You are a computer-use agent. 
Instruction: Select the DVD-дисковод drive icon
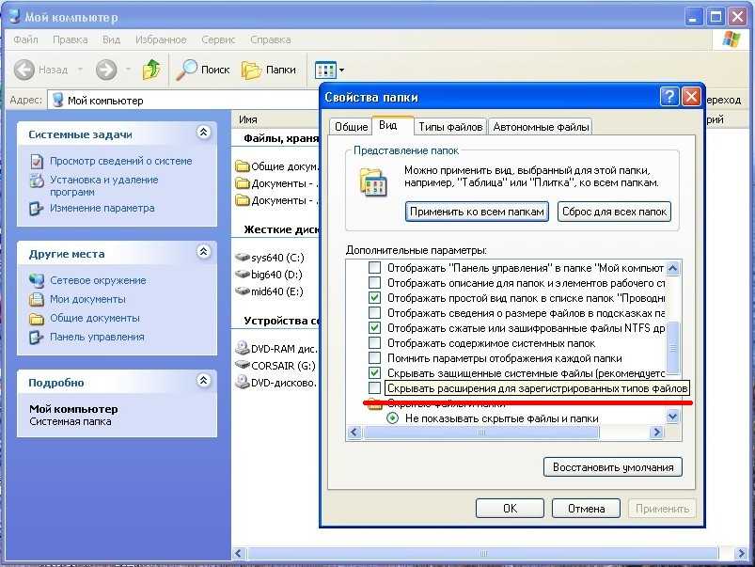(243, 382)
